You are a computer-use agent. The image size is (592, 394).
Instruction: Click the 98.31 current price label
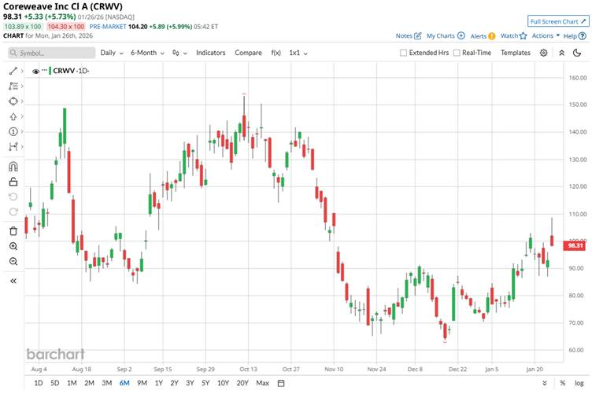pos(575,245)
